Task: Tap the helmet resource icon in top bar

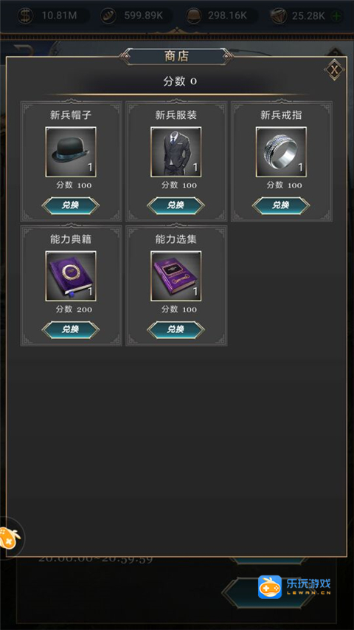Action: [193, 16]
